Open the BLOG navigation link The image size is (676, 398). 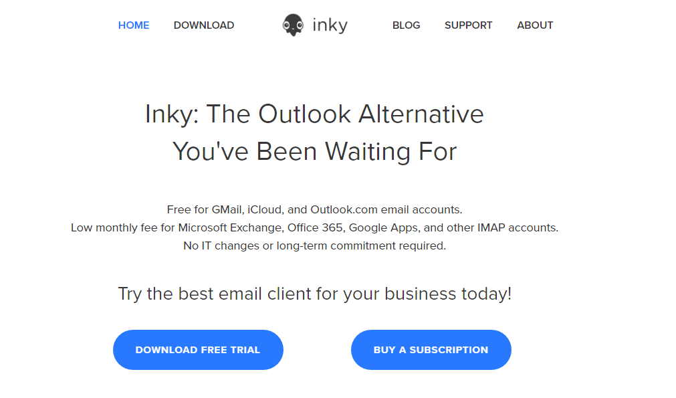pos(406,25)
